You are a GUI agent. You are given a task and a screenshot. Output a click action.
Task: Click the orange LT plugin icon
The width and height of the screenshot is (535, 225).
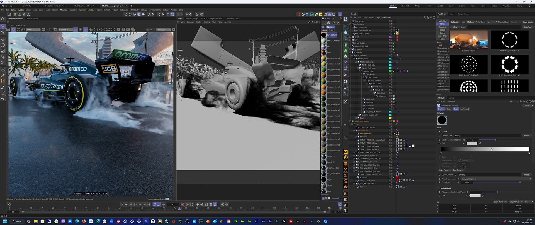tap(346, 152)
